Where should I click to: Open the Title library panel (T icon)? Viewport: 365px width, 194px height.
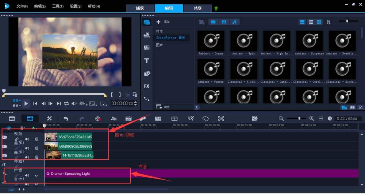147,61
